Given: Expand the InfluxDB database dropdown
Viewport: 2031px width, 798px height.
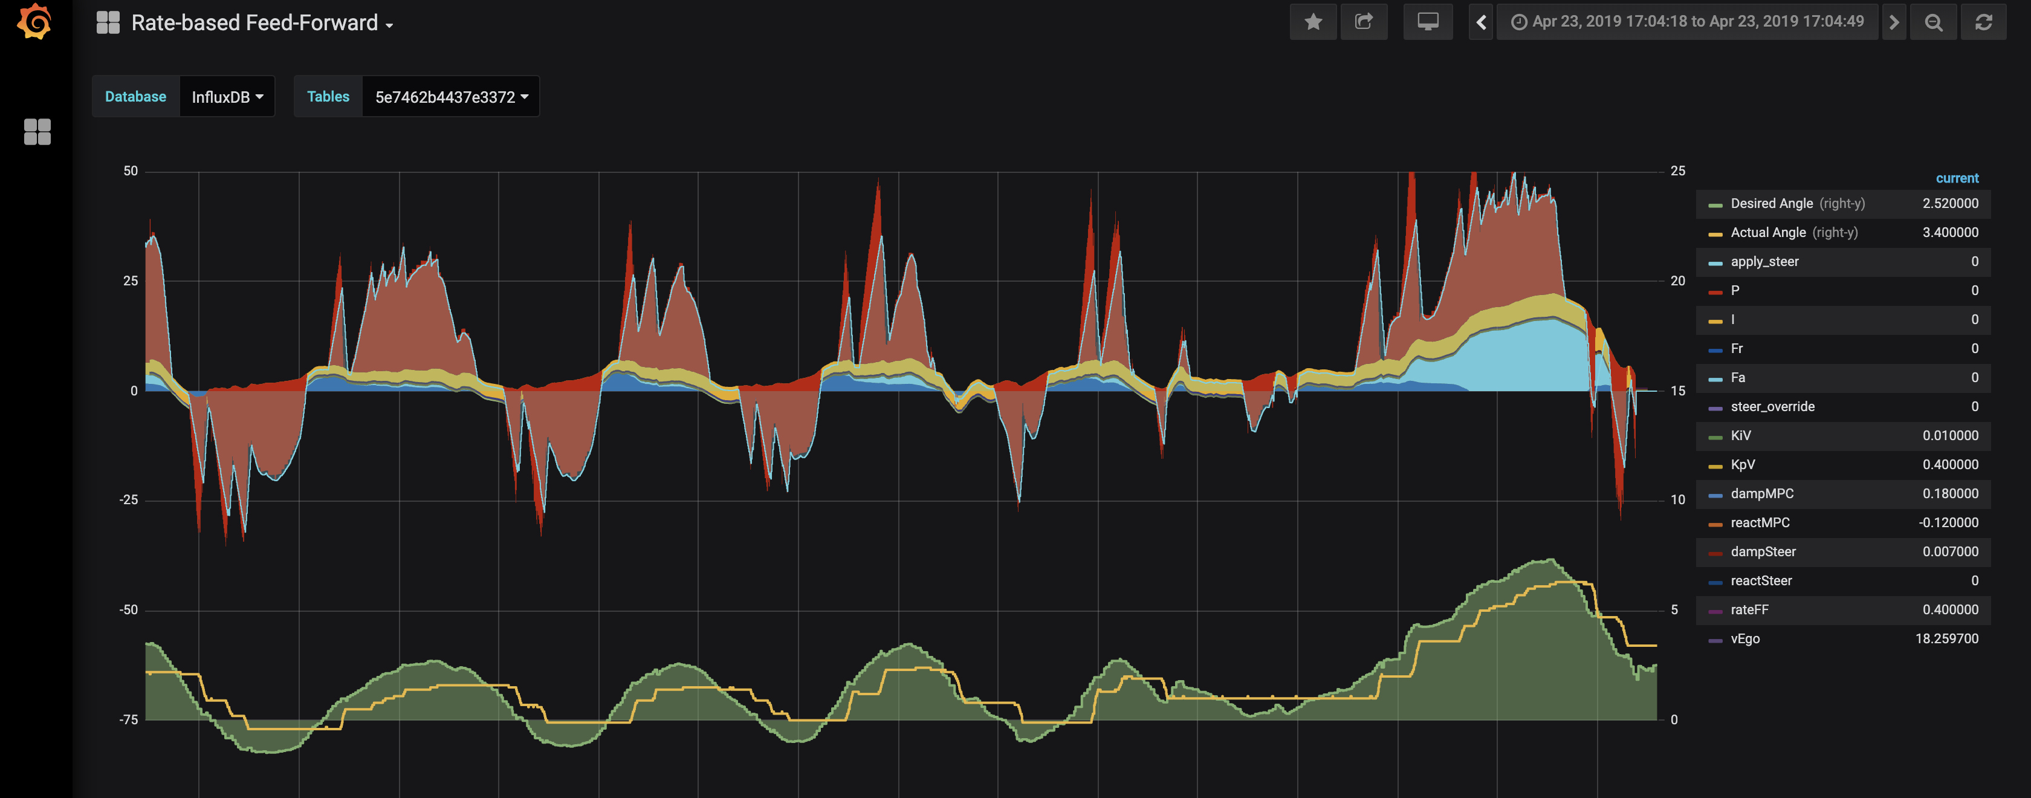Looking at the screenshot, I should coord(227,97).
